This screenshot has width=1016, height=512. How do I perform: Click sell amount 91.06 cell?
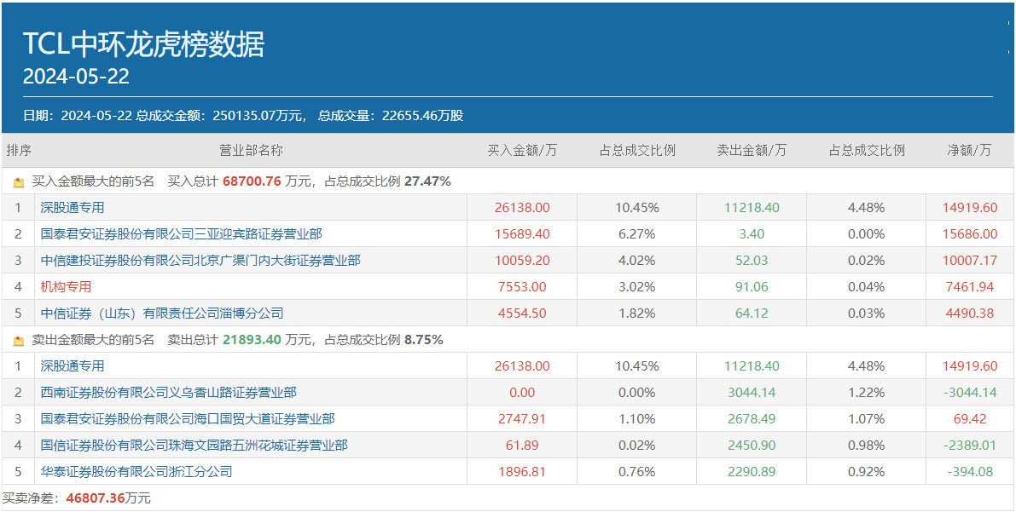tap(752, 287)
